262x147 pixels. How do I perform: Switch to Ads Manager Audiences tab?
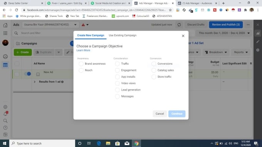point(197,3)
